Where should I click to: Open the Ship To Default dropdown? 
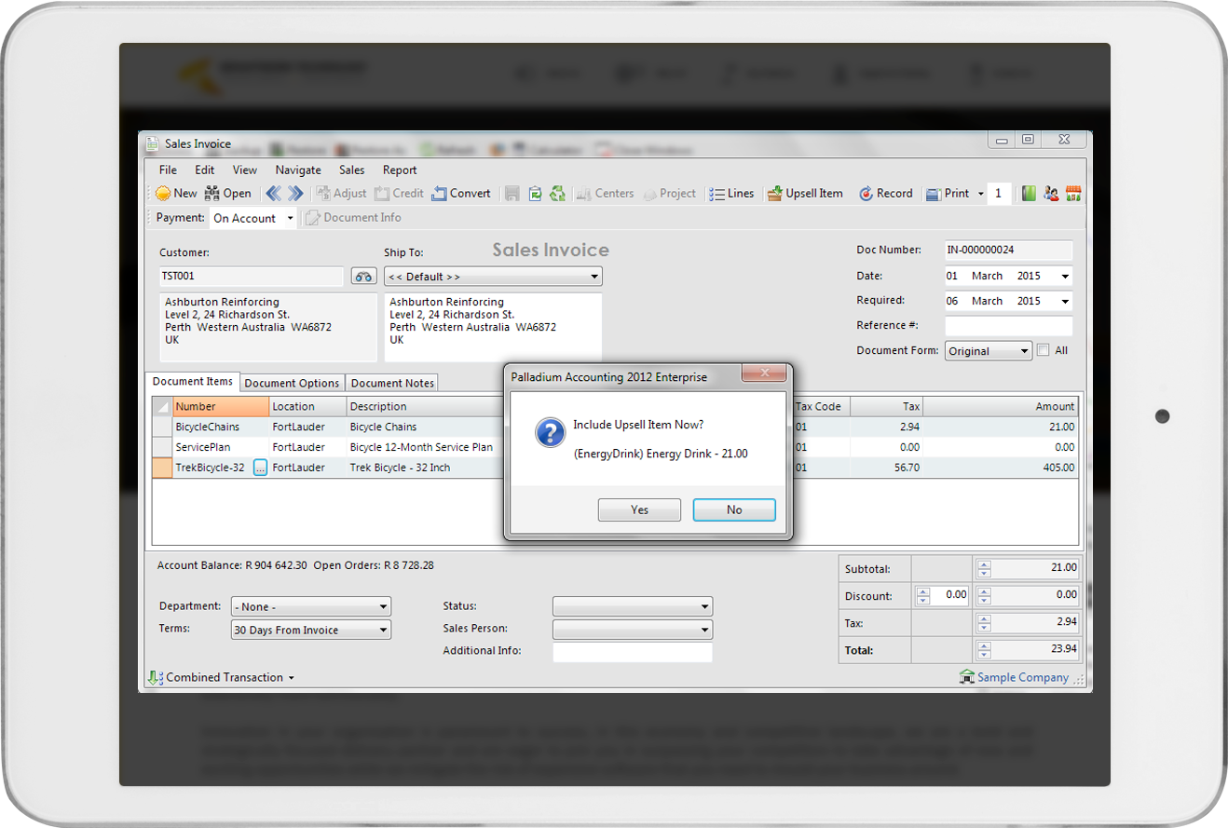coord(594,277)
